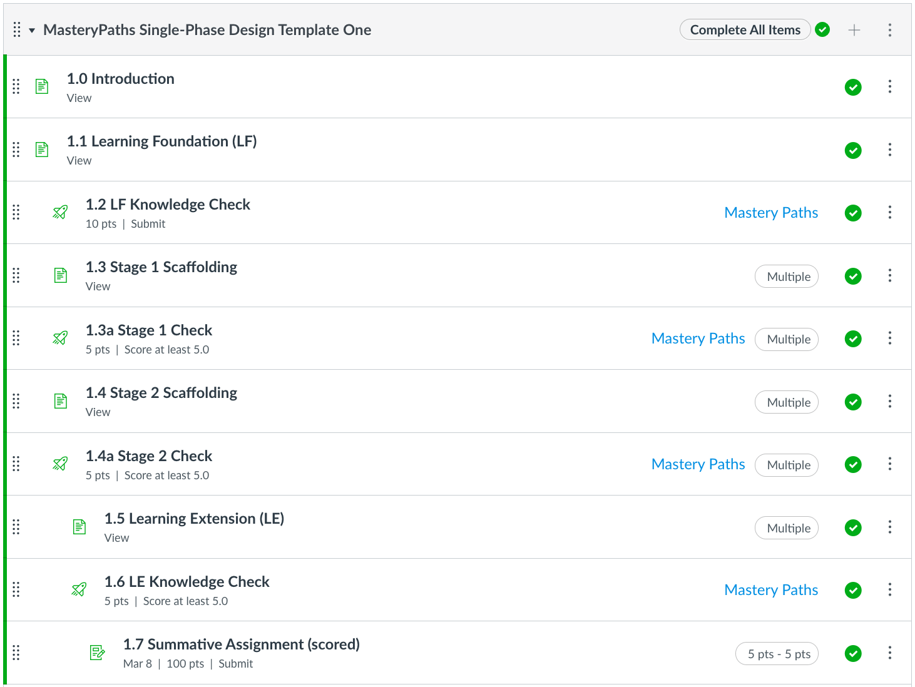Click drag handle for 1.1 Learning Foundation row
915x687 pixels.
pos(16,150)
